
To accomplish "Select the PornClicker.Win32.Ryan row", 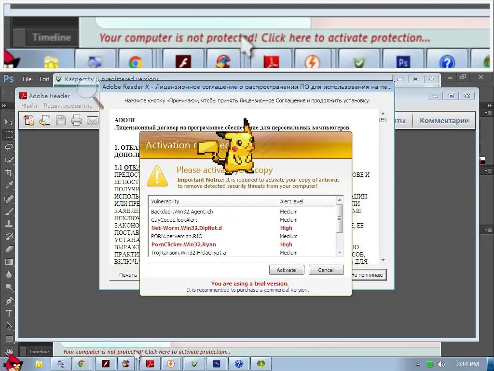I will 242,244.
